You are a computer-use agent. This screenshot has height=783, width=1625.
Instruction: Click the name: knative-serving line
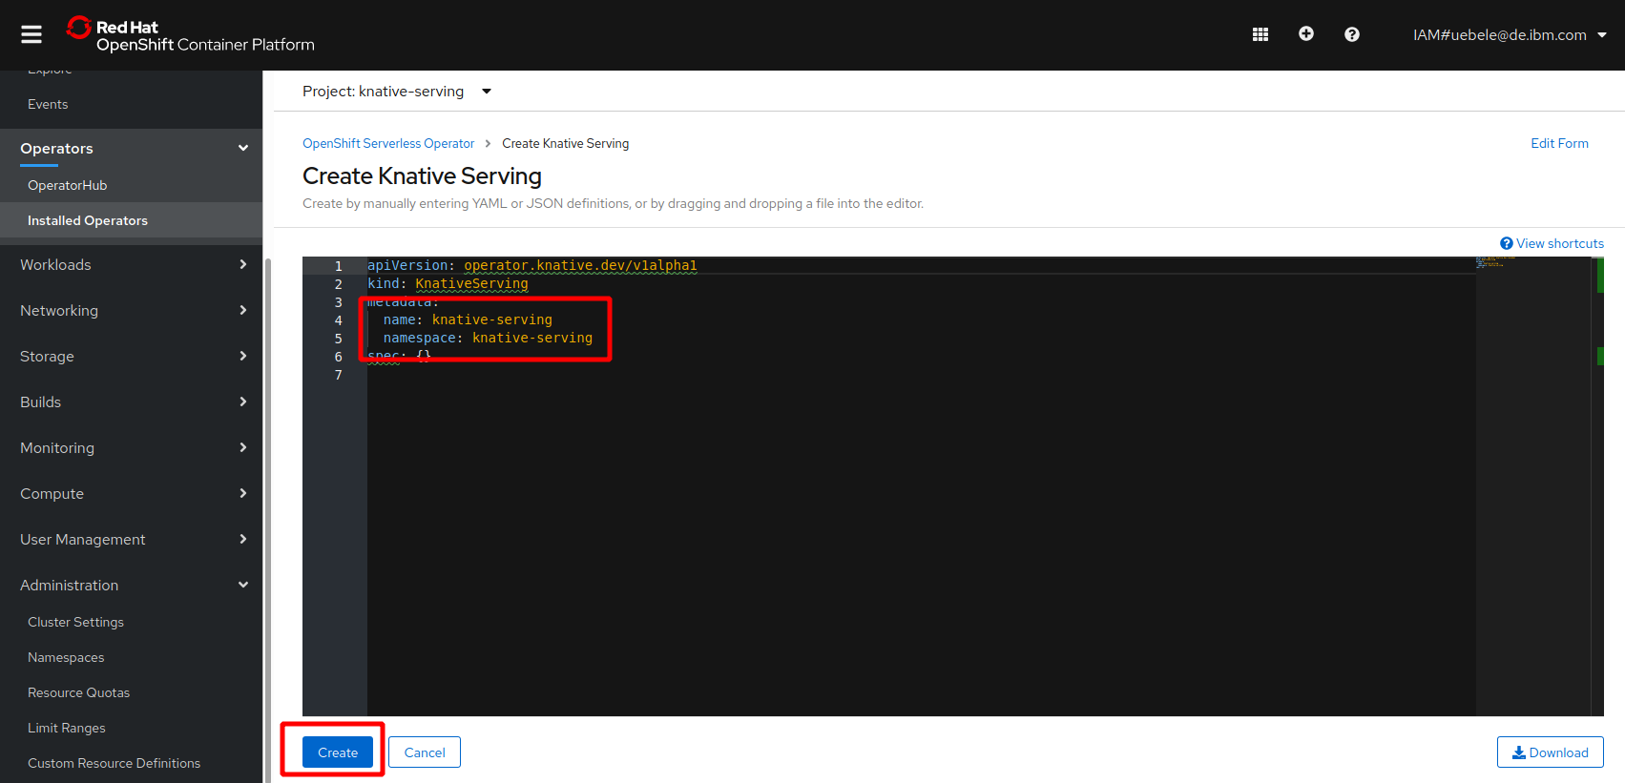pos(468,320)
